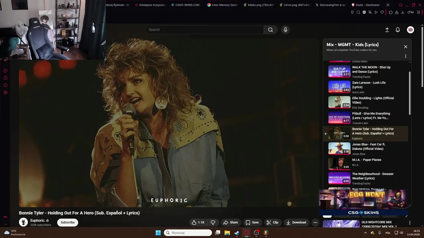Dislike the video with thumbs-down icon
The height and width of the screenshot is (238, 424).
(213, 222)
